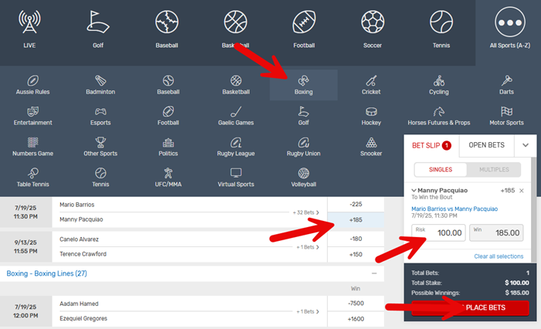Screen dimensions: 541x329
Task: Toggle Manny Pacquiao +185 odds selection
Action: [356, 220]
